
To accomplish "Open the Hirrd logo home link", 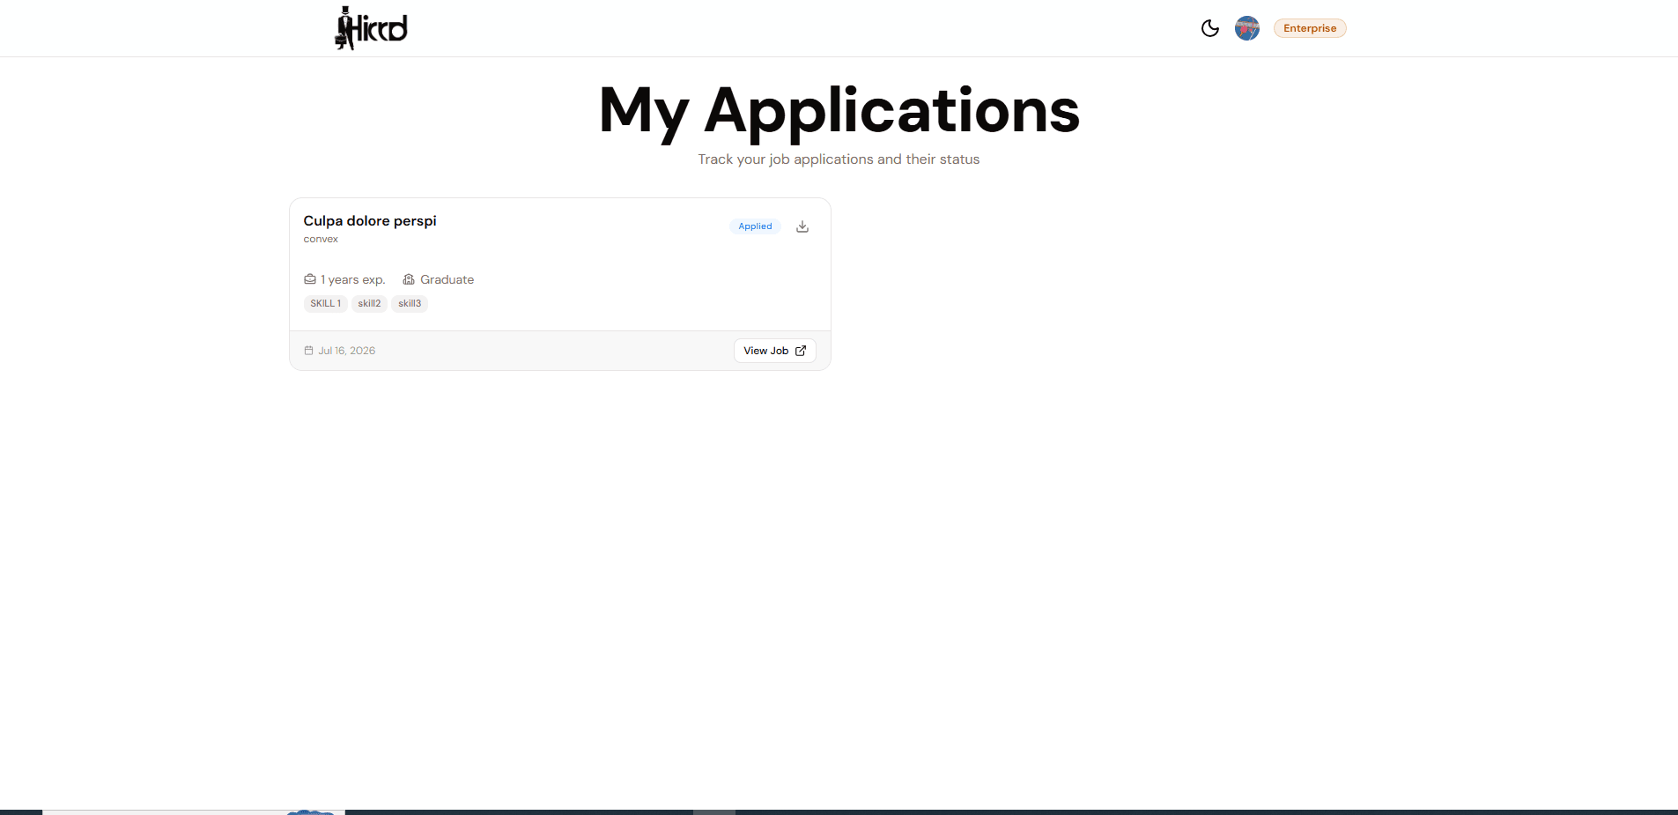I will pos(371,28).
